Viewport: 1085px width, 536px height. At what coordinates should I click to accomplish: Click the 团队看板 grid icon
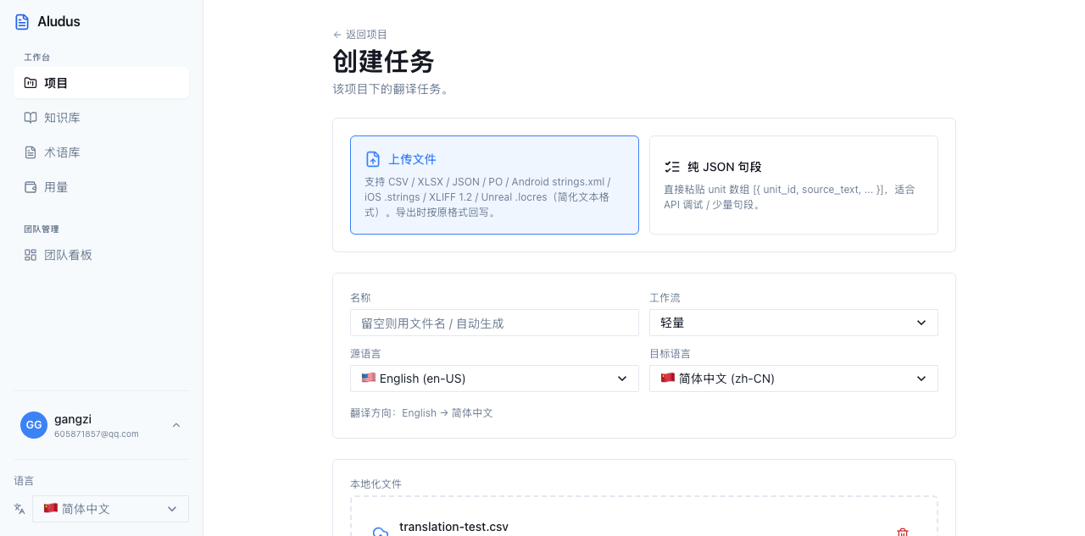31,255
